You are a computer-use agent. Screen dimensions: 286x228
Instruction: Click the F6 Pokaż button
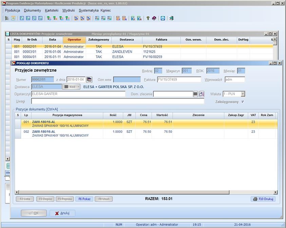coord(84,199)
